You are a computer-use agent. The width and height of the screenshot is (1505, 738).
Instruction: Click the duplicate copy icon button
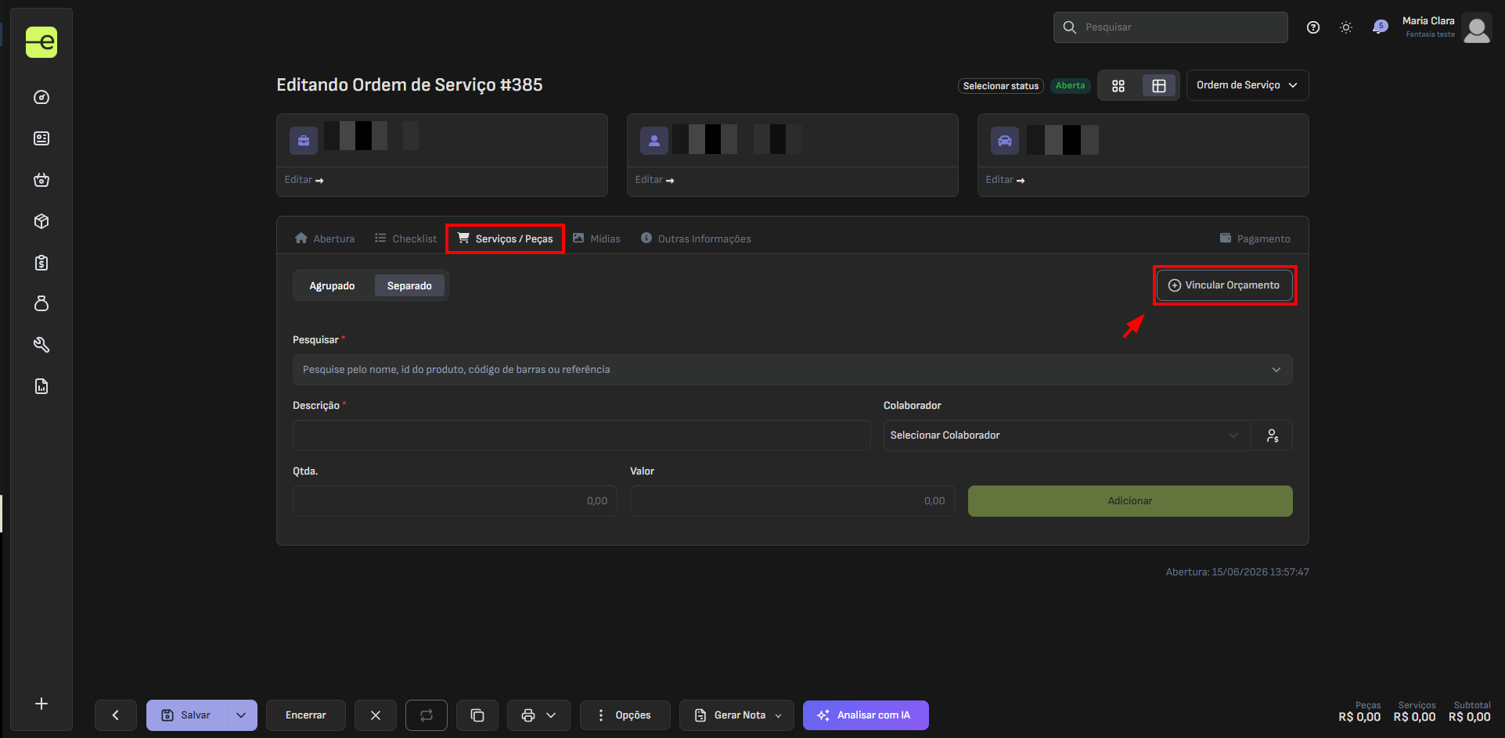coord(477,715)
